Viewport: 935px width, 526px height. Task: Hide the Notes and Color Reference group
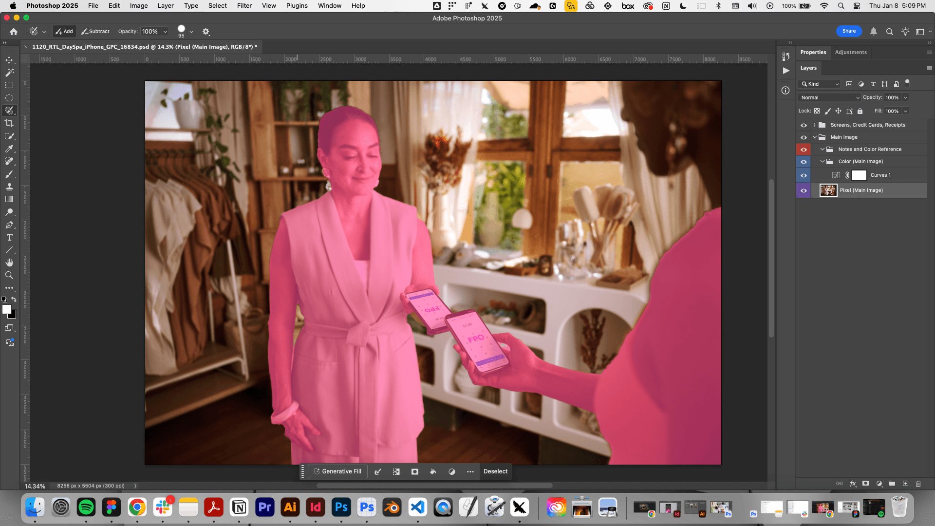coord(804,150)
